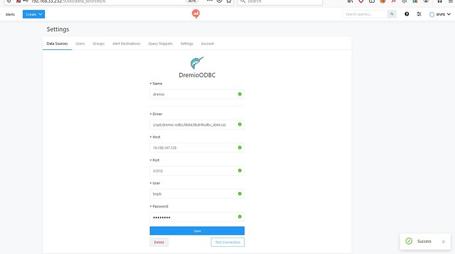Image resolution: width=455 pixels, height=254 pixels.
Task: Switch to the Data Sources tab
Action: pyautogui.click(x=57, y=43)
